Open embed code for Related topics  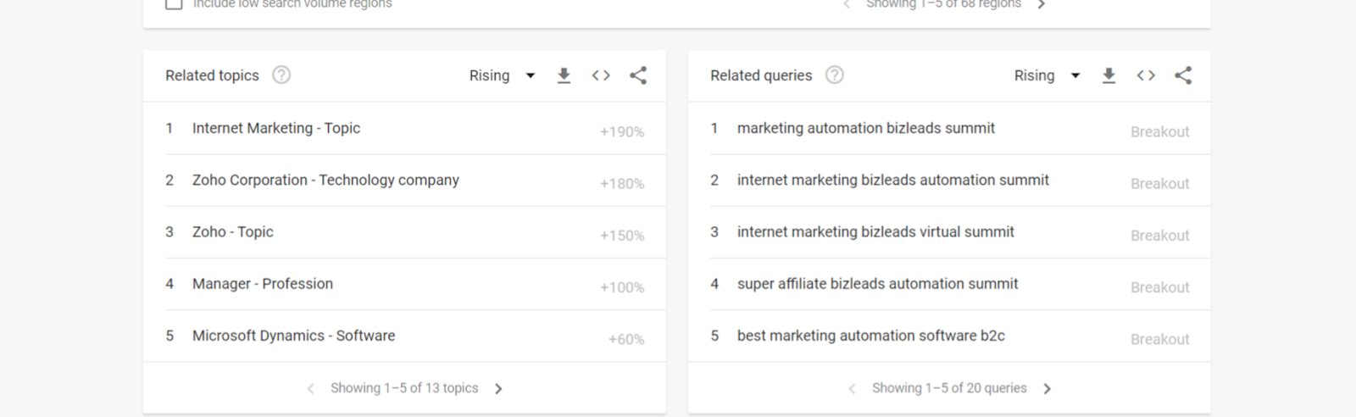click(601, 75)
